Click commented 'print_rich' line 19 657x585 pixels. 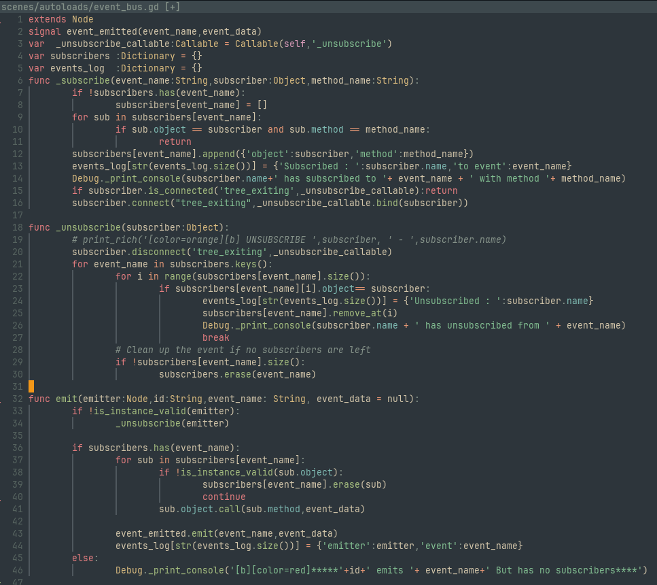click(x=289, y=239)
